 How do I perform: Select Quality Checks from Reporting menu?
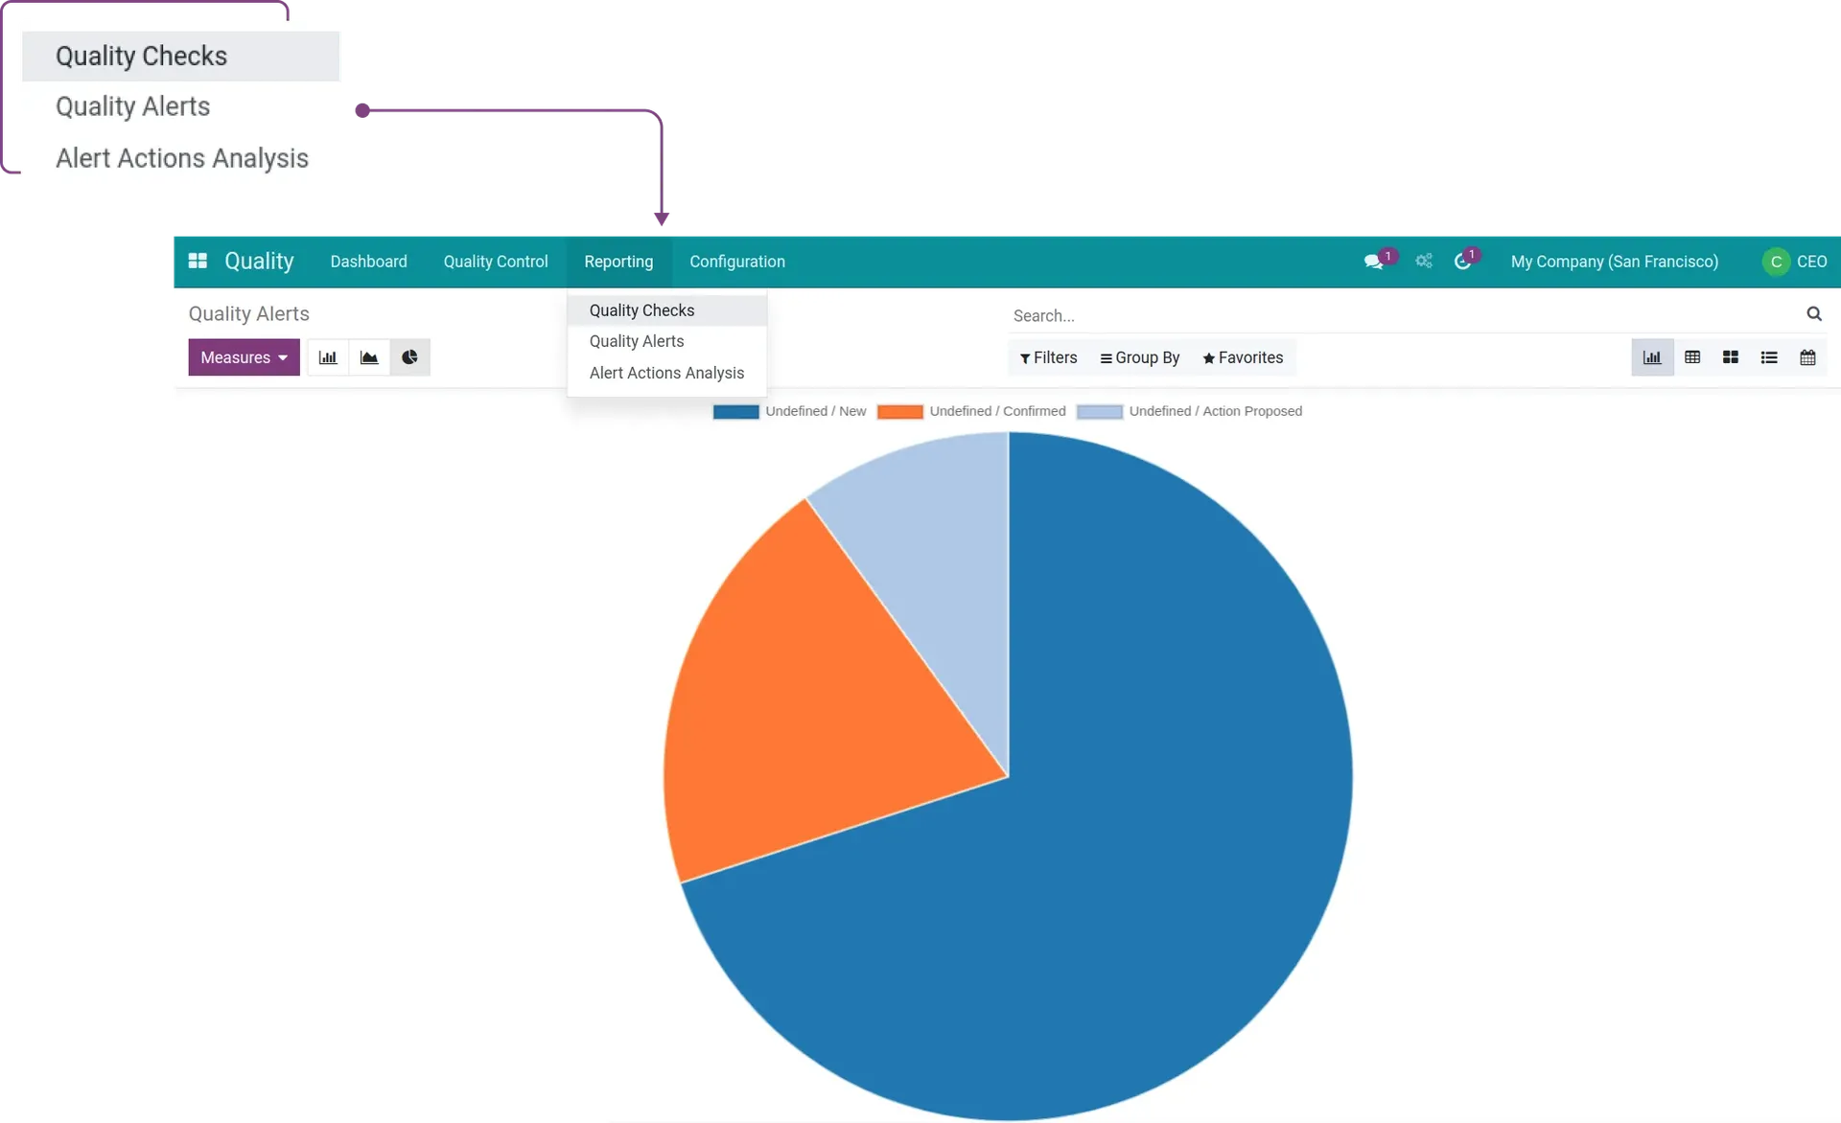[641, 309]
